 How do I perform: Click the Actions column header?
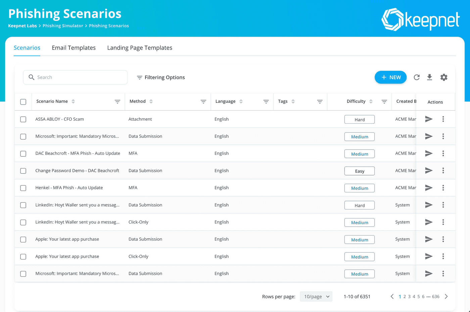pyautogui.click(x=435, y=102)
